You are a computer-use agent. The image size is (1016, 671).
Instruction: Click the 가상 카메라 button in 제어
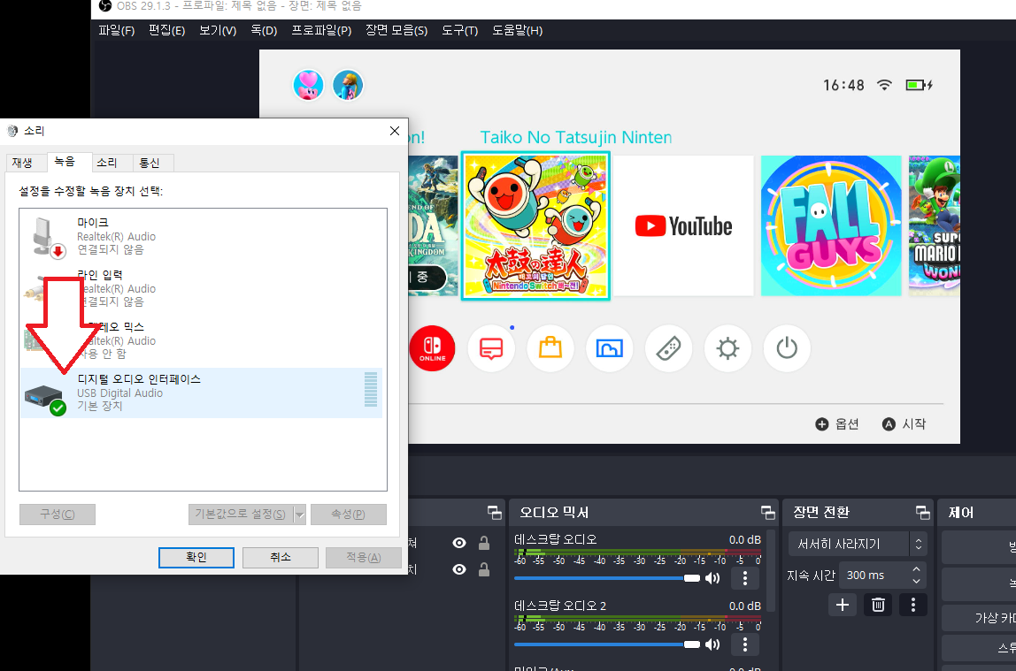(x=979, y=618)
